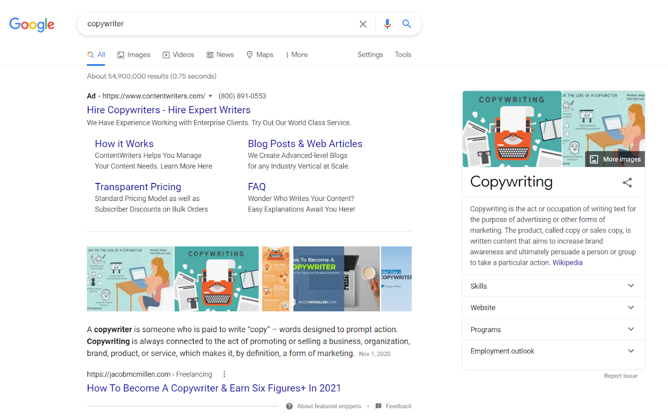Image resolution: width=668 pixels, height=419 pixels.
Task: Switch to the Videos tab
Action: pyautogui.click(x=178, y=55)
